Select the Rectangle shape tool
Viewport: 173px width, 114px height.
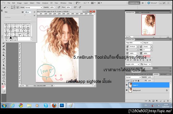[4, 68]
